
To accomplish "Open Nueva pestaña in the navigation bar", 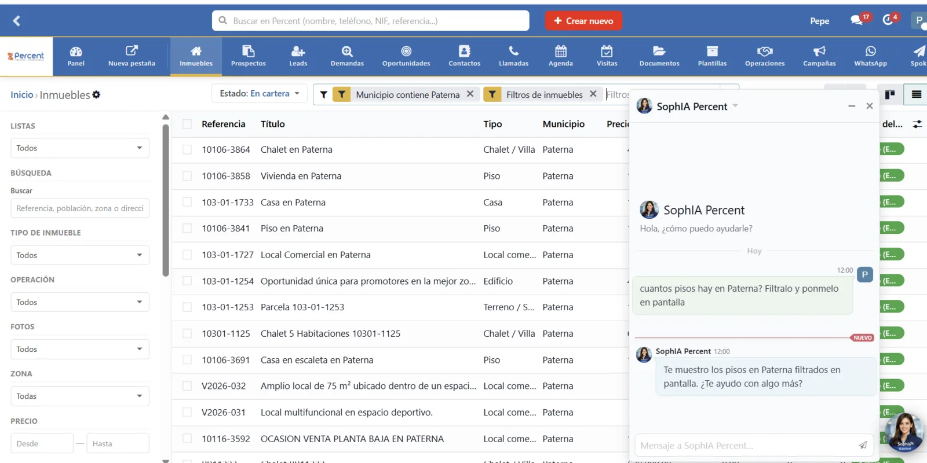I will click(132, 56).
